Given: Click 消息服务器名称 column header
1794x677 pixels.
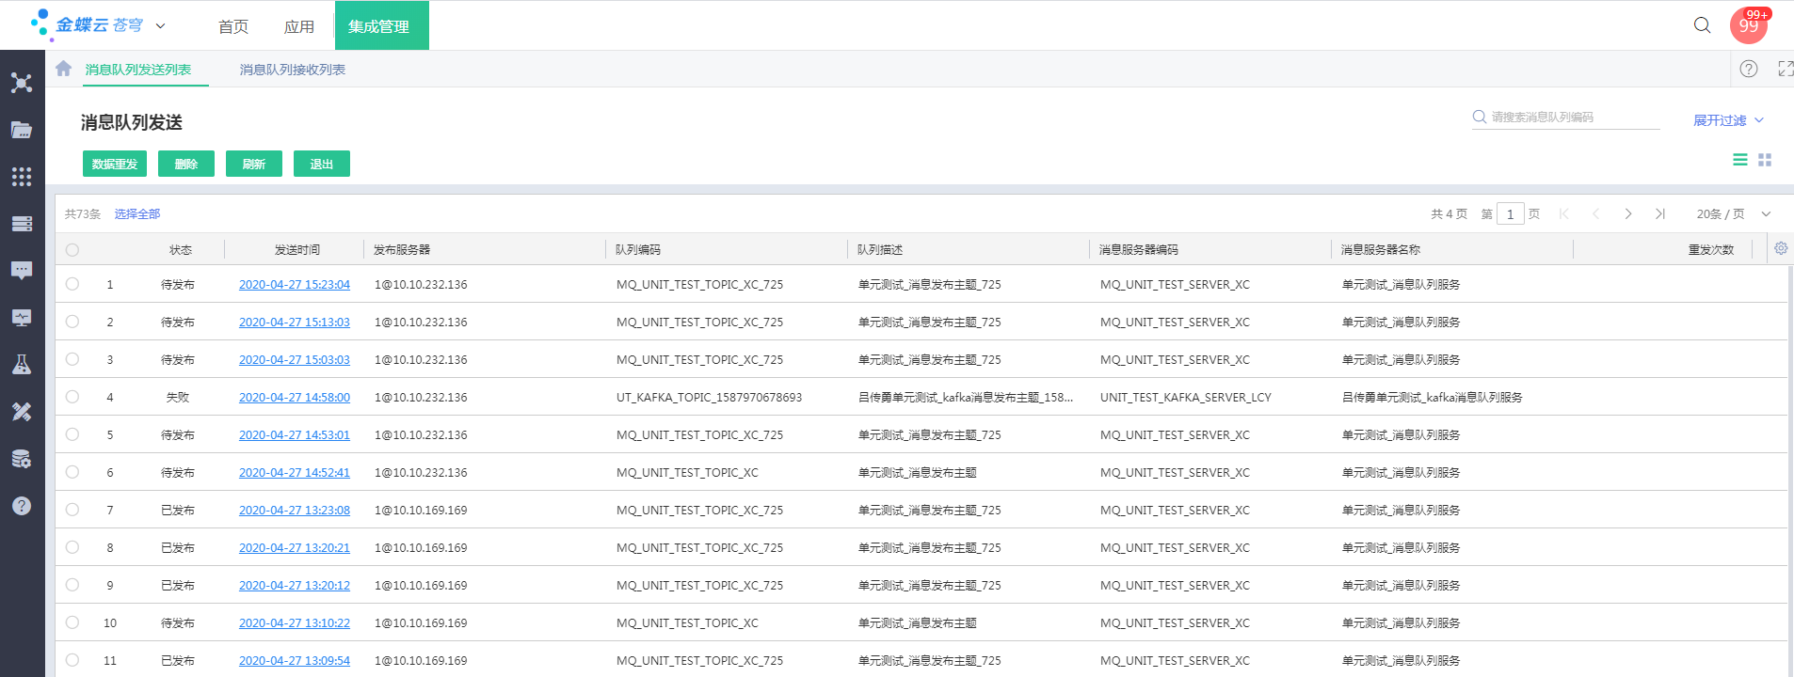Looking at the screenshot, I should tap(1381, 249).
